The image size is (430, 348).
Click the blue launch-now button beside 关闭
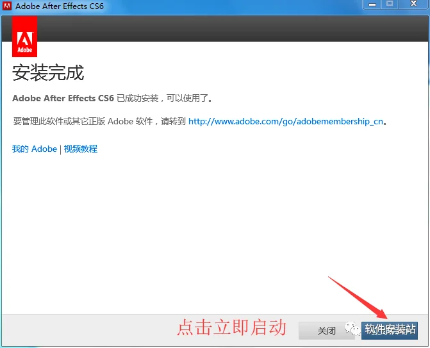[x=390, y=331]
